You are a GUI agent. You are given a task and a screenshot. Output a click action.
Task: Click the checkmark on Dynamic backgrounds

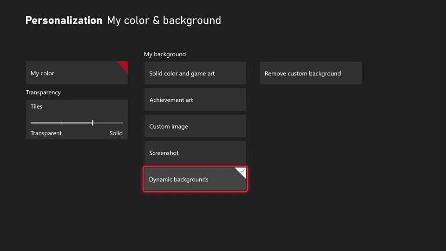242,172
